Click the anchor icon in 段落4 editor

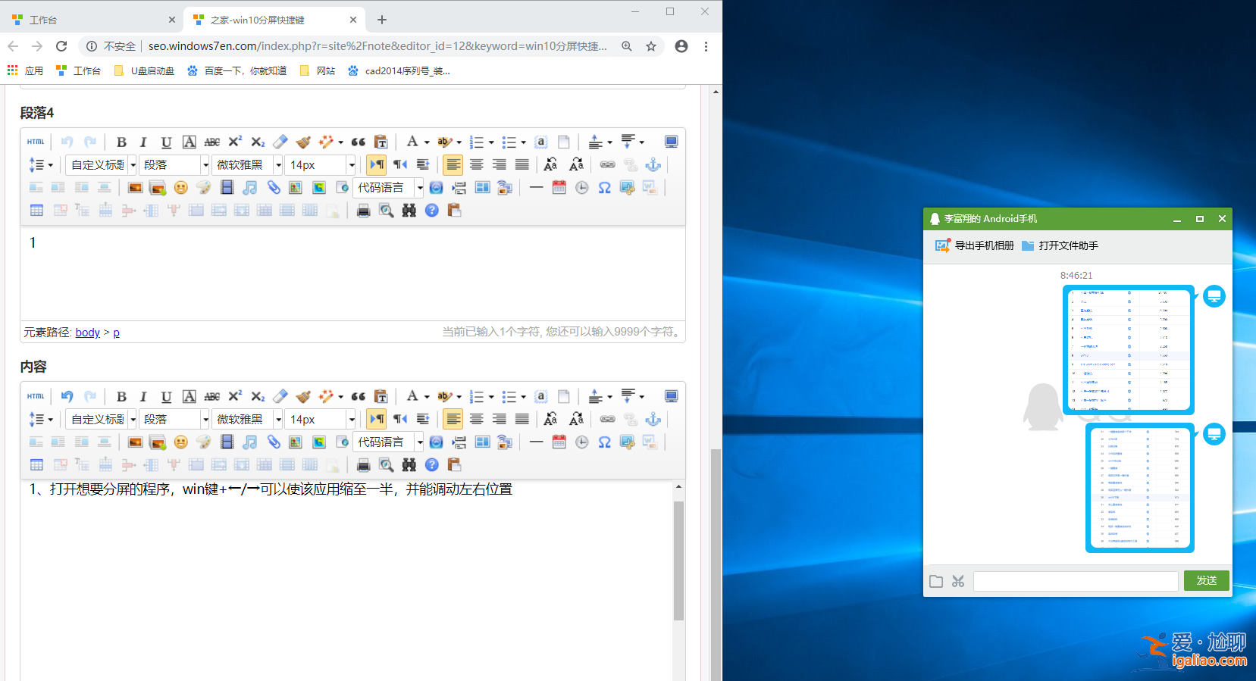[653, 165]
